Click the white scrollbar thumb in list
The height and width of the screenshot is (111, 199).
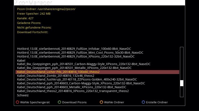coord(182,83)
